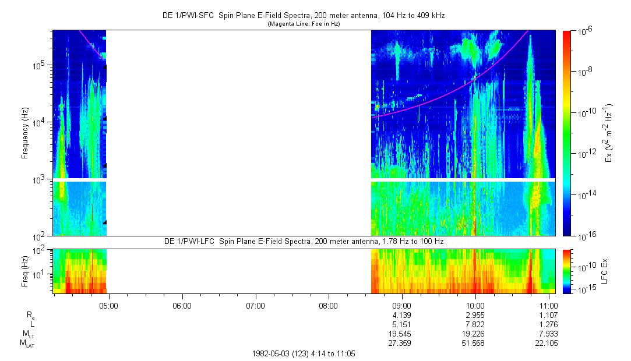Click the 10^-14 colorbar tick label

(586, 195)
